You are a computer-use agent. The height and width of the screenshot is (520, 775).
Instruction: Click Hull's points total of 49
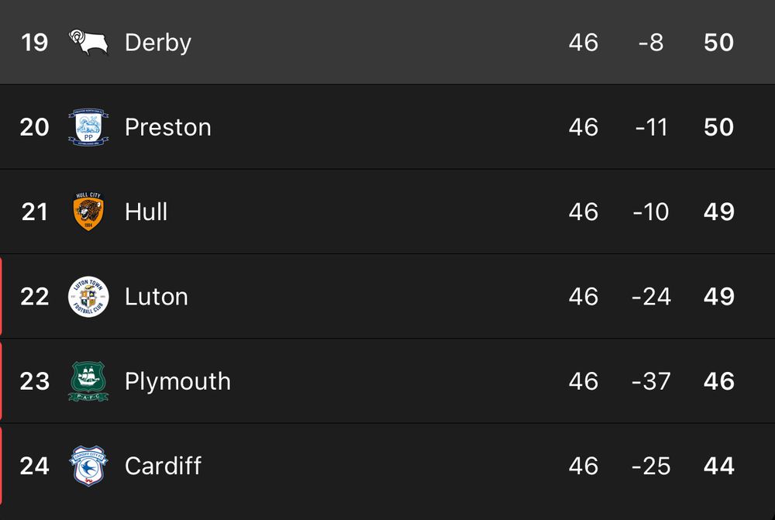coord(719,212)
